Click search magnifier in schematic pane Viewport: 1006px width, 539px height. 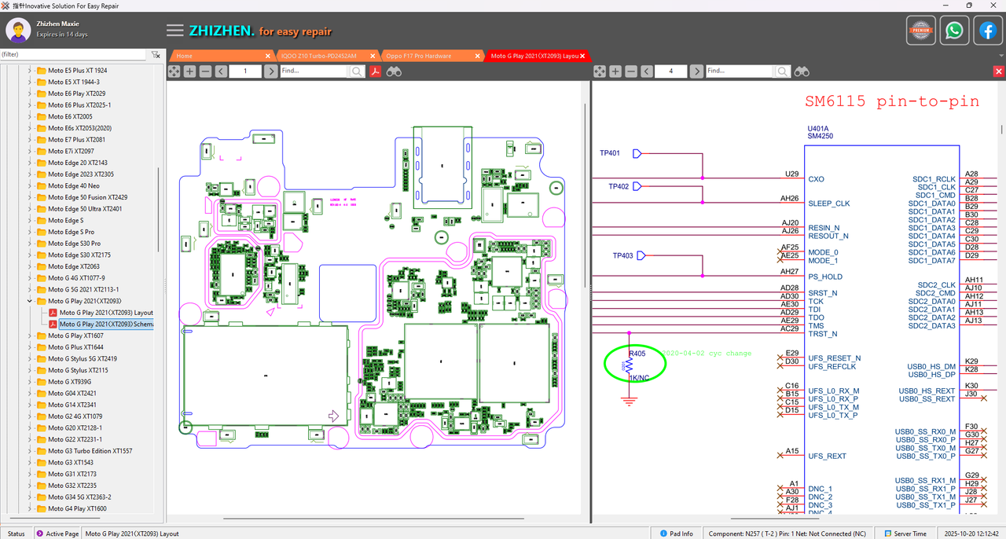point(783,71)
